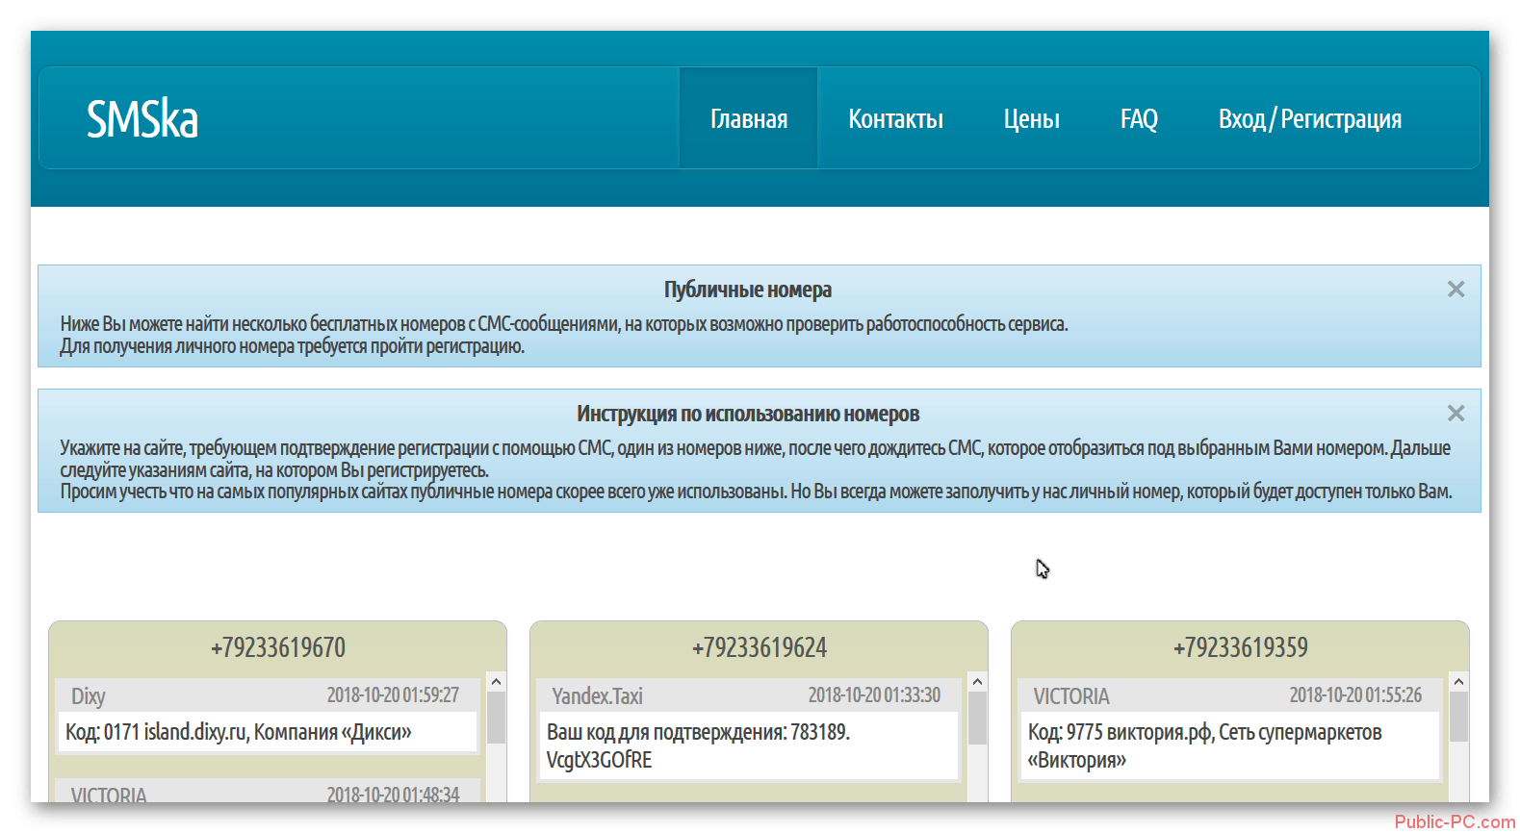
Task: Select the phone number +79233619624 header
Action: pyautogui.click(x=760, y=647)
